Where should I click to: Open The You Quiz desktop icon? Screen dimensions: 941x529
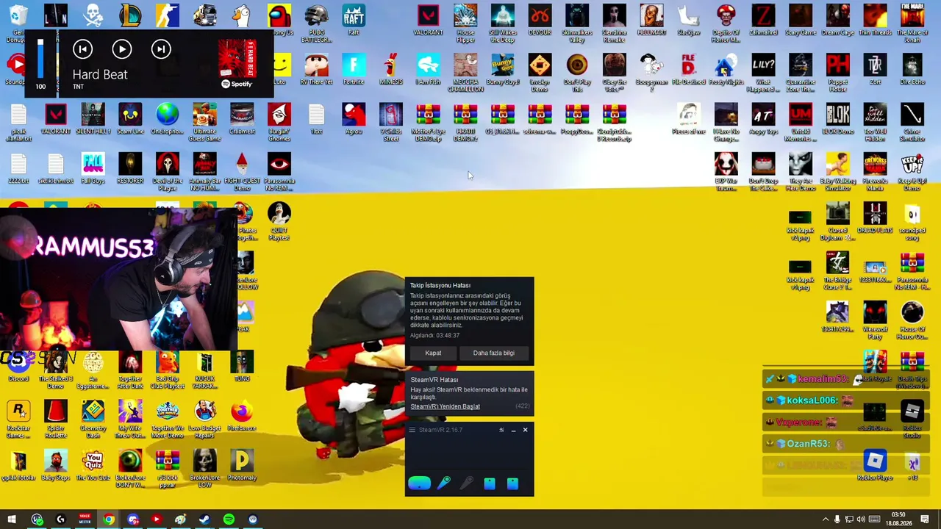tap(93, 465)
